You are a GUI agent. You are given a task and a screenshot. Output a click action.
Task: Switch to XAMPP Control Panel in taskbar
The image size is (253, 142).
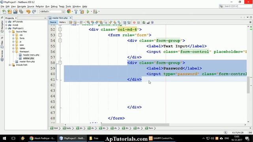pos(162,138)
